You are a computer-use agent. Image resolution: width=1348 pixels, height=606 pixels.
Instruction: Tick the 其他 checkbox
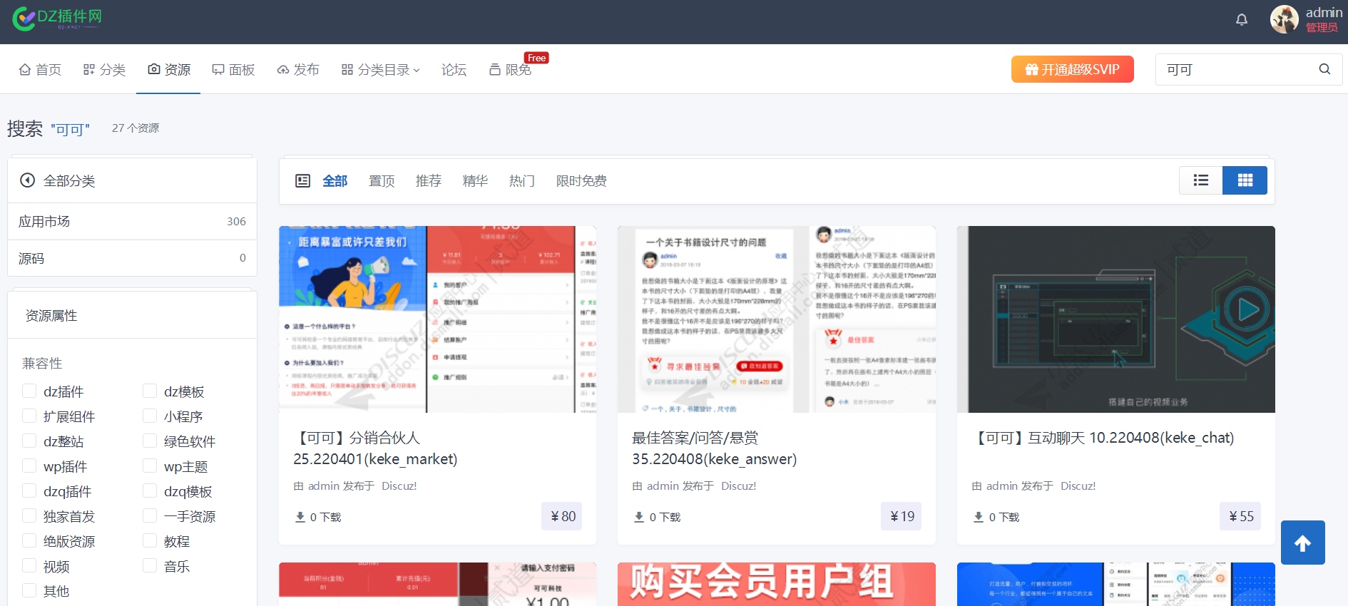pos(29,590)
